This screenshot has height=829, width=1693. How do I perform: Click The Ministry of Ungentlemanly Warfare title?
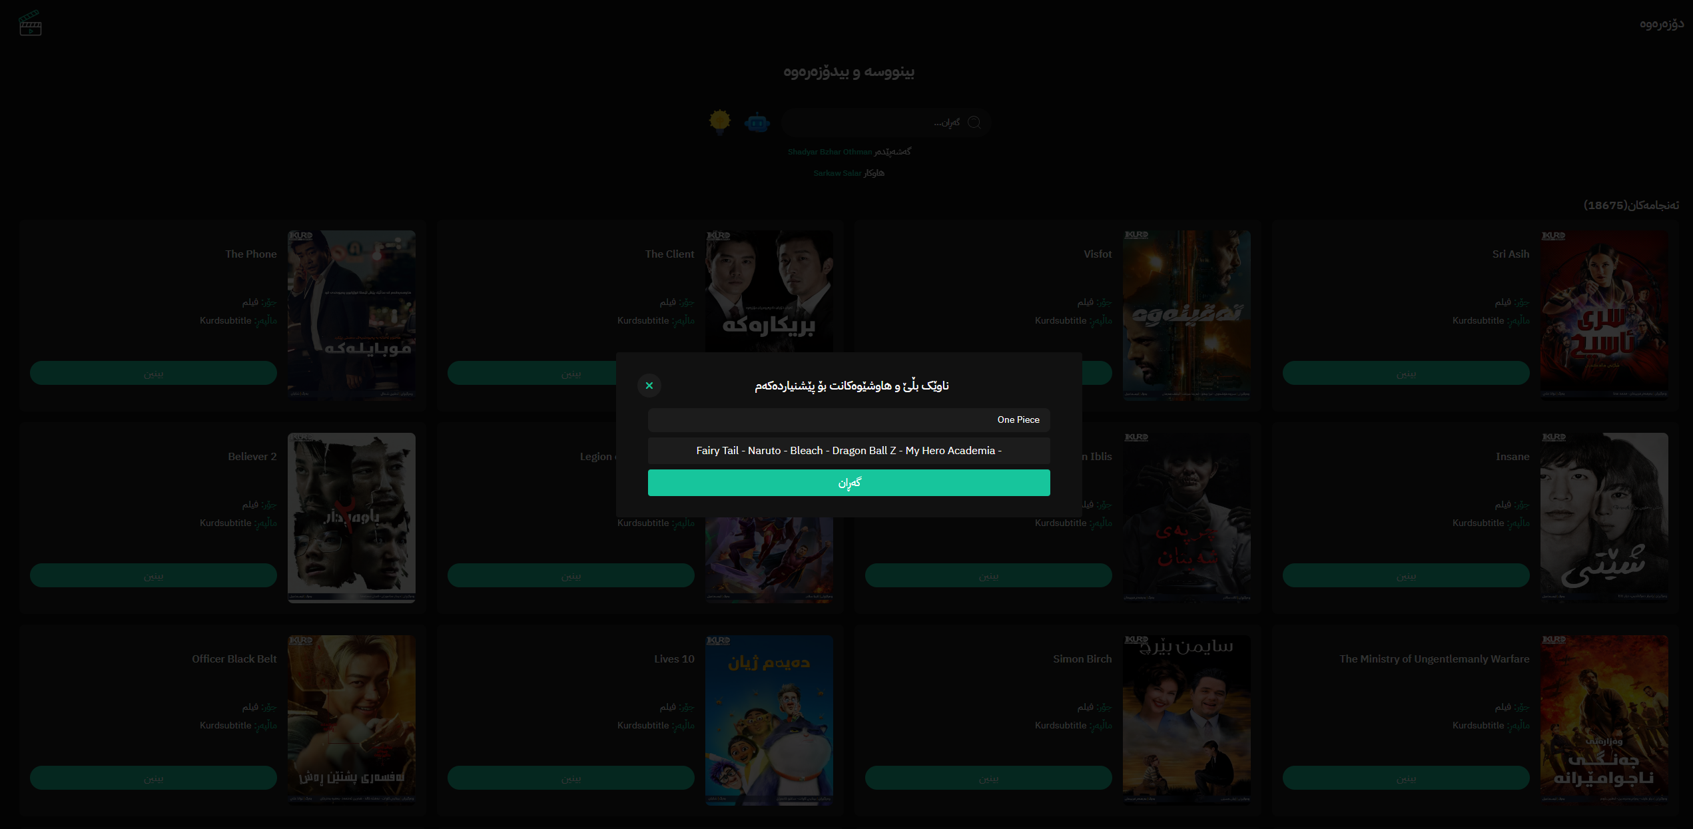[x=1435, y=659]
